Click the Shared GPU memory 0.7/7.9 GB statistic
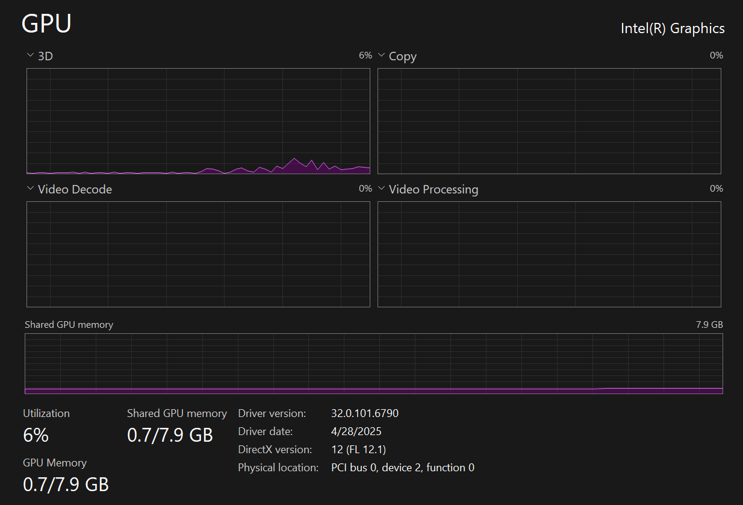 pyautogui.click(x=170, y=435)
